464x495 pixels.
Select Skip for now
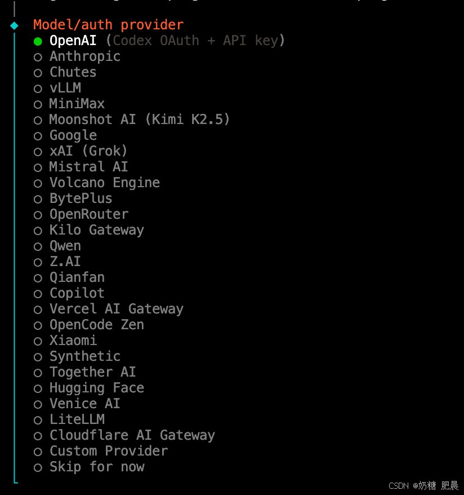pyautogui.click(x=89, y=467)
